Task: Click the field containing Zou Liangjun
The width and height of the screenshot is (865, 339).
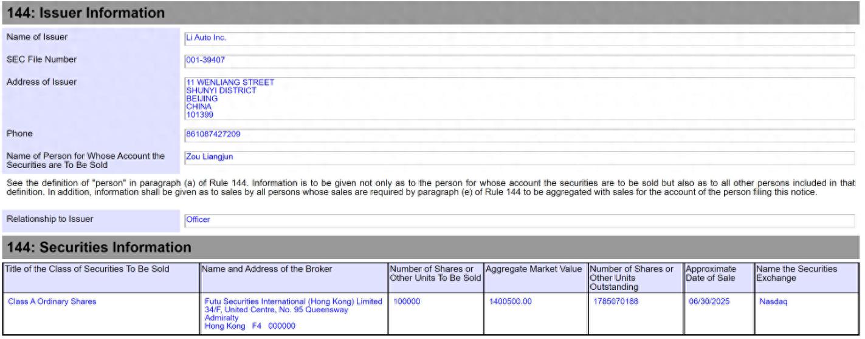Action: pos(519,158)
